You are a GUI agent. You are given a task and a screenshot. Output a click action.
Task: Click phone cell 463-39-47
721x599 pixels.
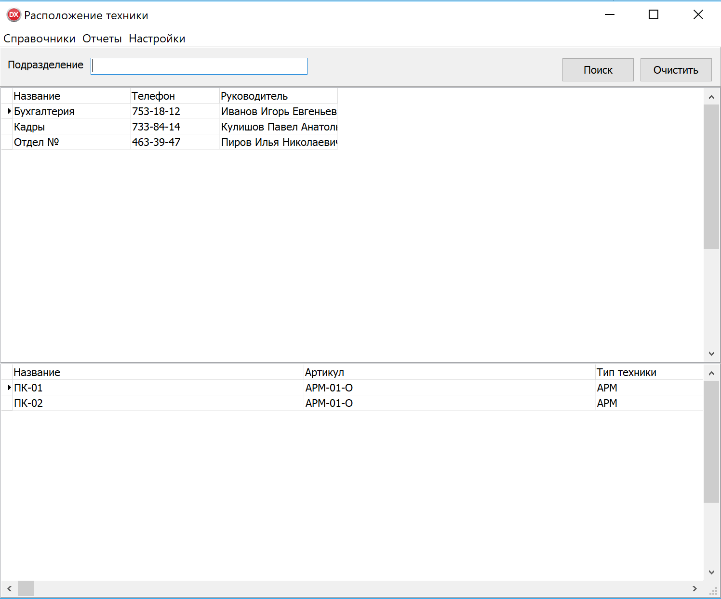pos(175,142)
